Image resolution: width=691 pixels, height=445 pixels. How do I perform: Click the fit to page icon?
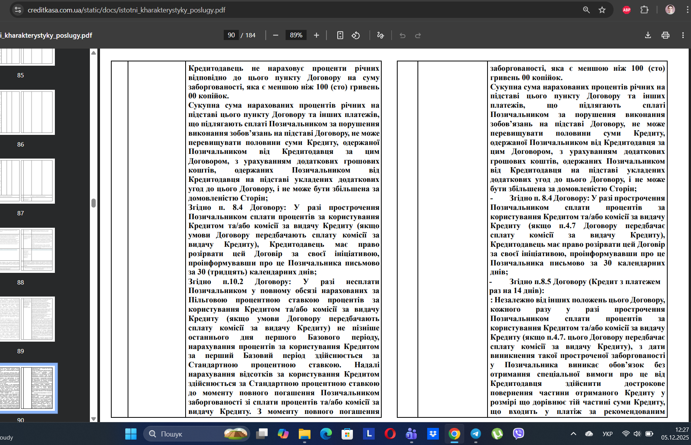(340, 35)
